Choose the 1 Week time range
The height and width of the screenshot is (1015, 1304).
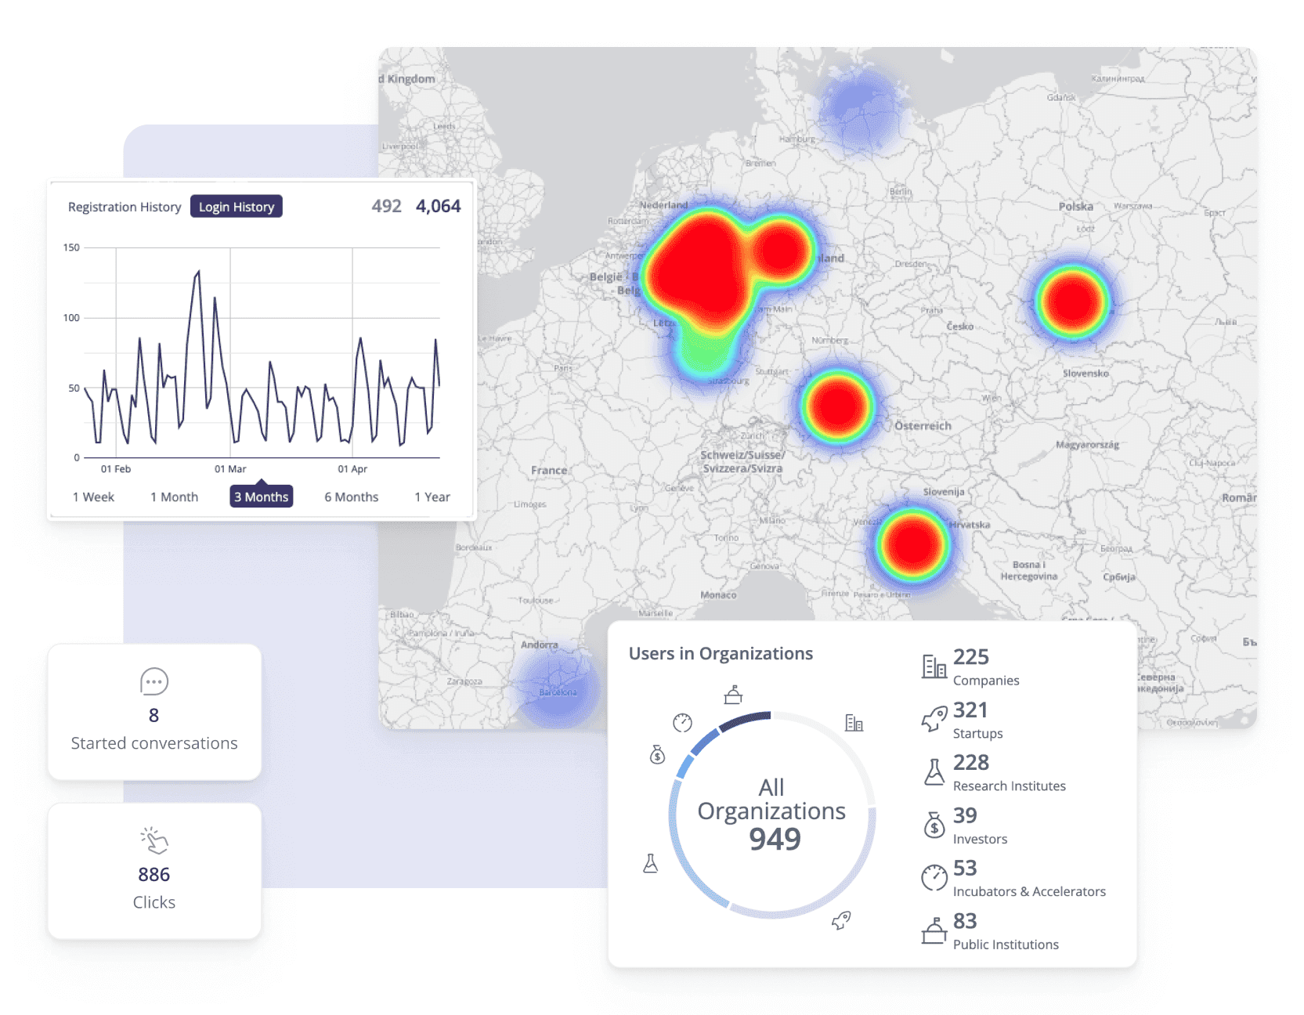93,497
